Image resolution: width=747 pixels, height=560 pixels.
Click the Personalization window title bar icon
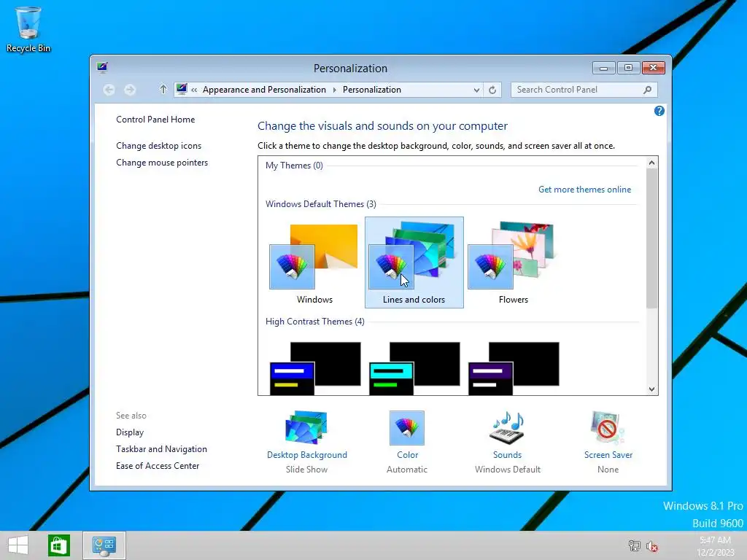pos(102,67)
